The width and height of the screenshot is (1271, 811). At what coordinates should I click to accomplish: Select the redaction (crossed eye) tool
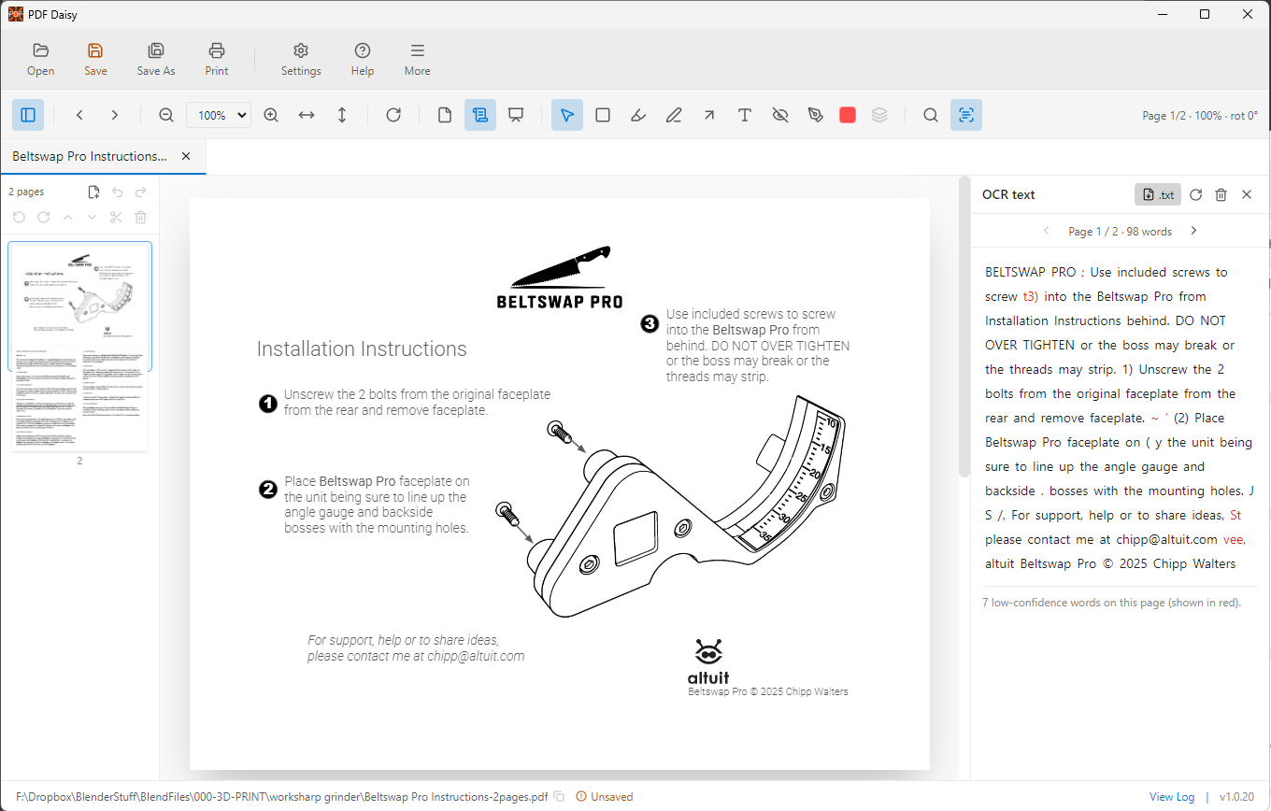point(780,115)
